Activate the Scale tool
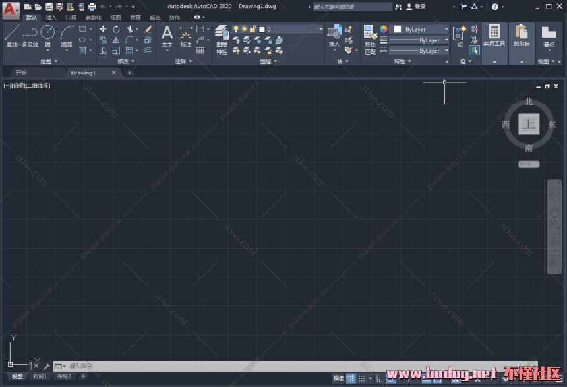 (x=116, y=51)
